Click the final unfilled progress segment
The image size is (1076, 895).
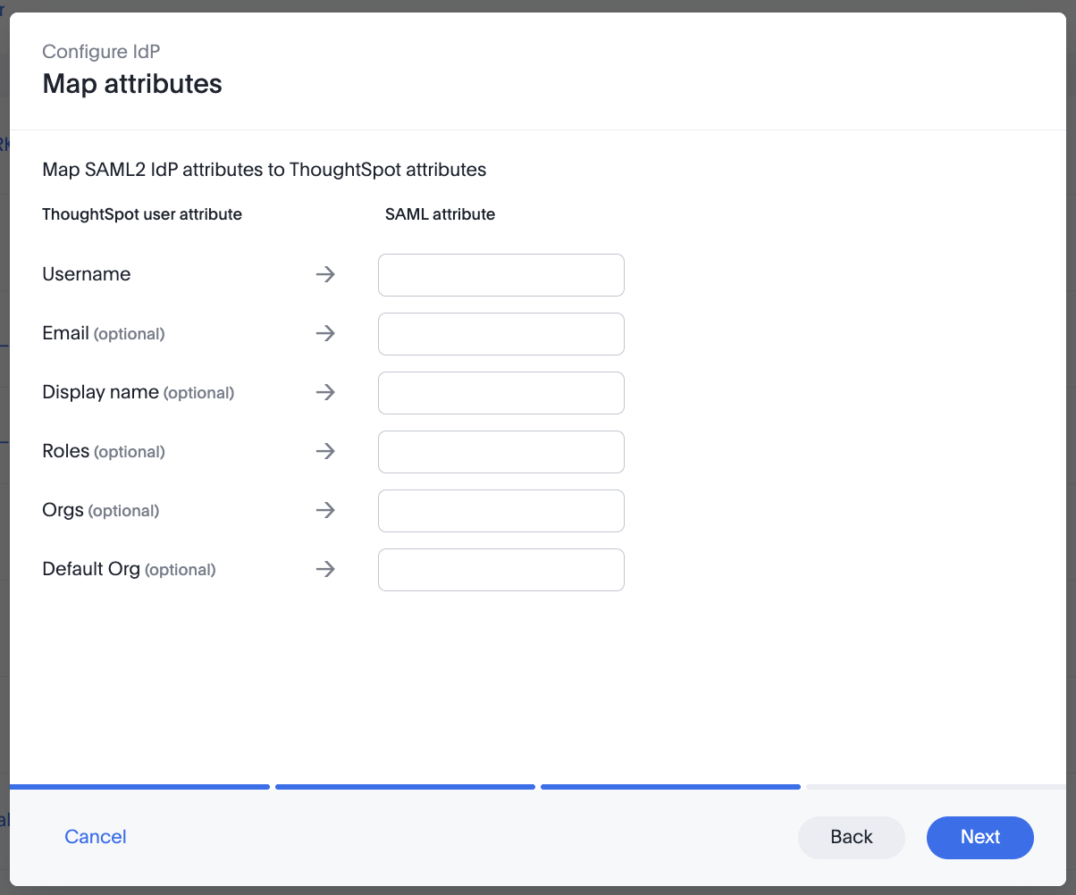[x=936, y=787]
